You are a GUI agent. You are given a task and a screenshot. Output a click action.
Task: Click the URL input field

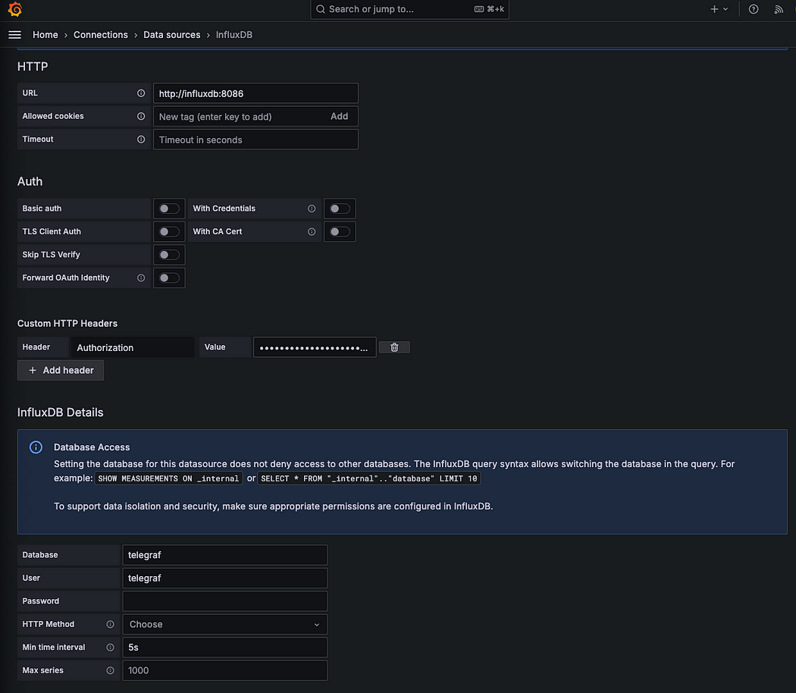tap(256, 93)
